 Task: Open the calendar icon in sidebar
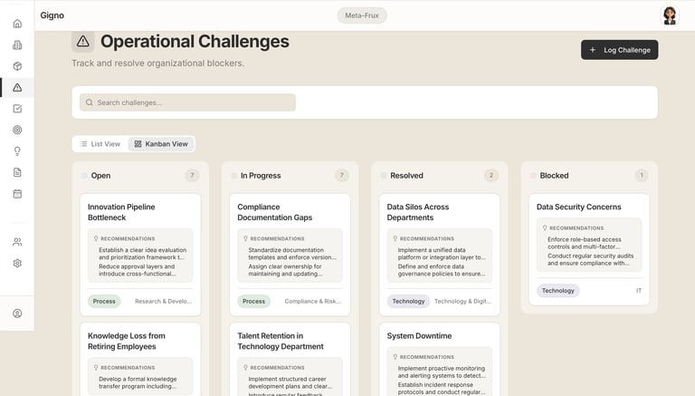(17, 194)
